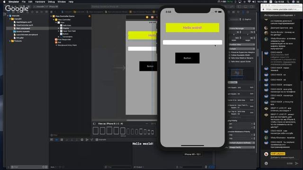Click add plus icon at navigator bottom
Image resolution: width=303 pixels, height=170 pixels.
(x=9, y=167)
